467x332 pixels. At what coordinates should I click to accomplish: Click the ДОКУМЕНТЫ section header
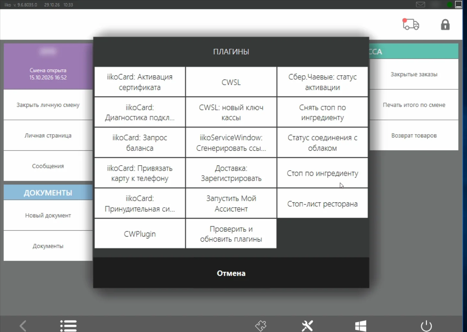[48, 192]
